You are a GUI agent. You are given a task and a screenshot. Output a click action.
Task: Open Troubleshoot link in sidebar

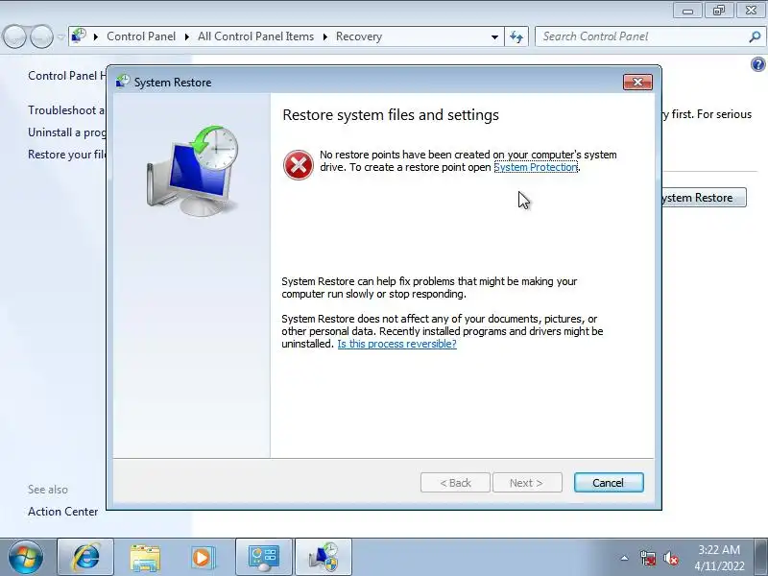pyautogui.click(x=66, y=110)
